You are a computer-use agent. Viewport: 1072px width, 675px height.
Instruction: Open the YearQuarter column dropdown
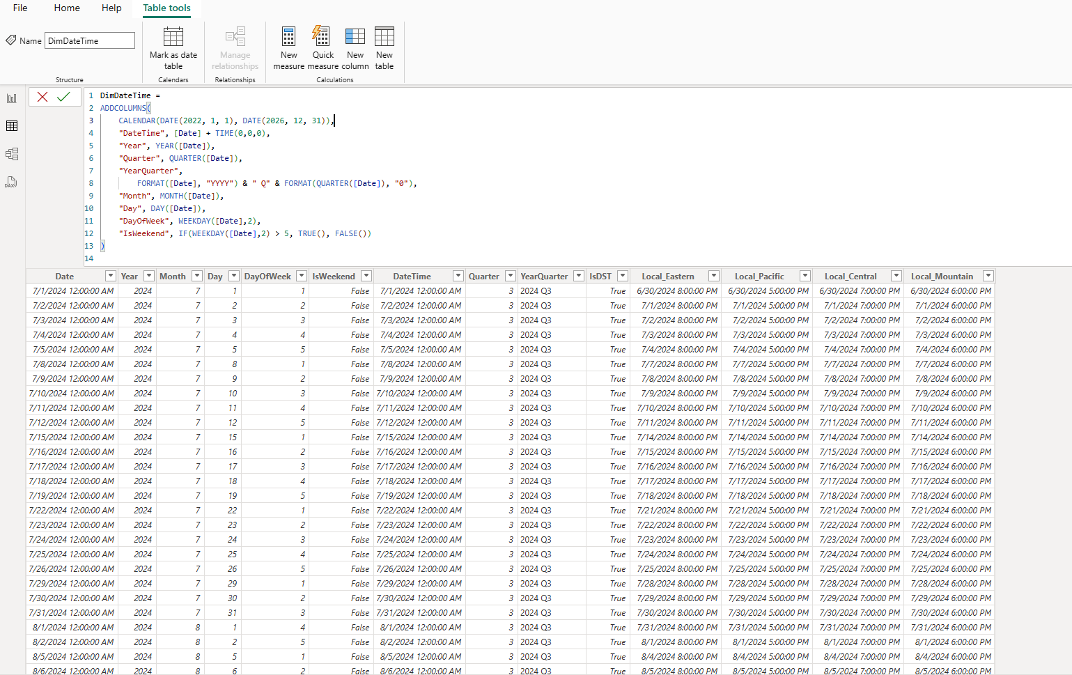578,277
